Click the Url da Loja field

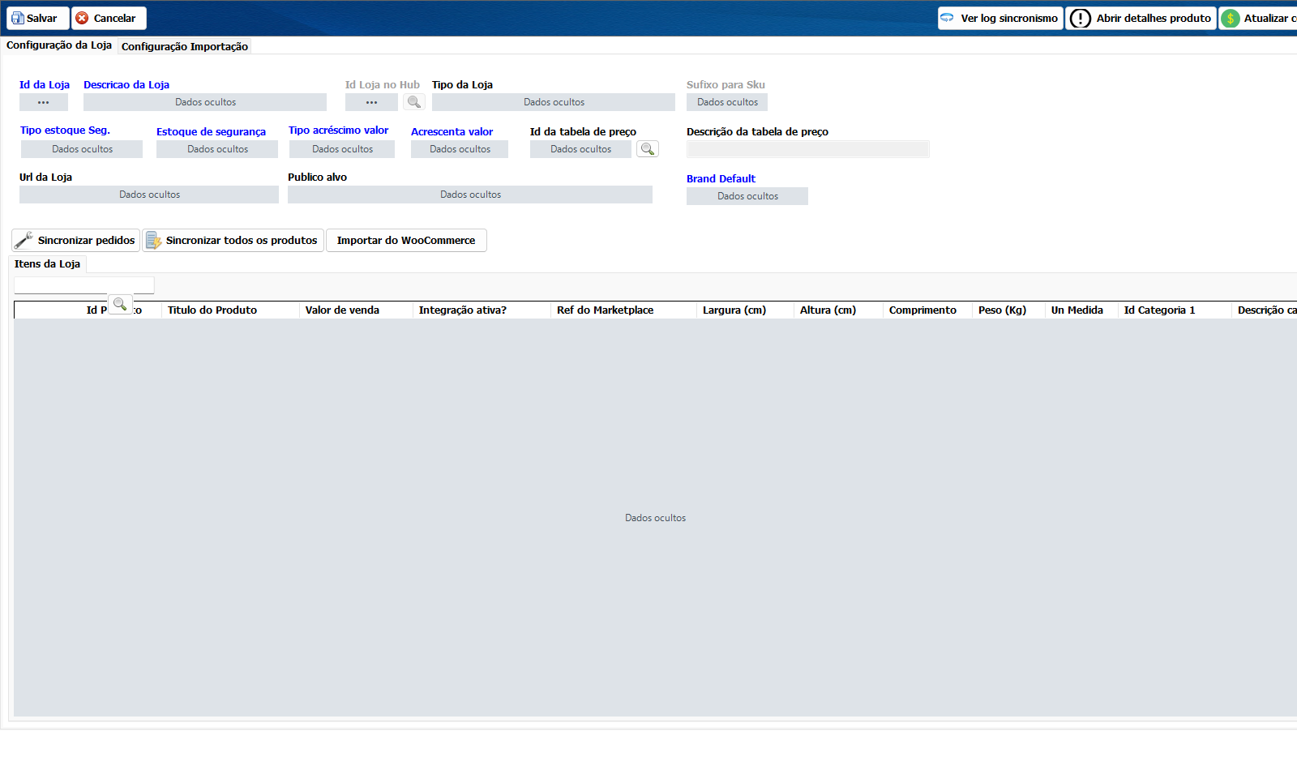click(149, 195)
